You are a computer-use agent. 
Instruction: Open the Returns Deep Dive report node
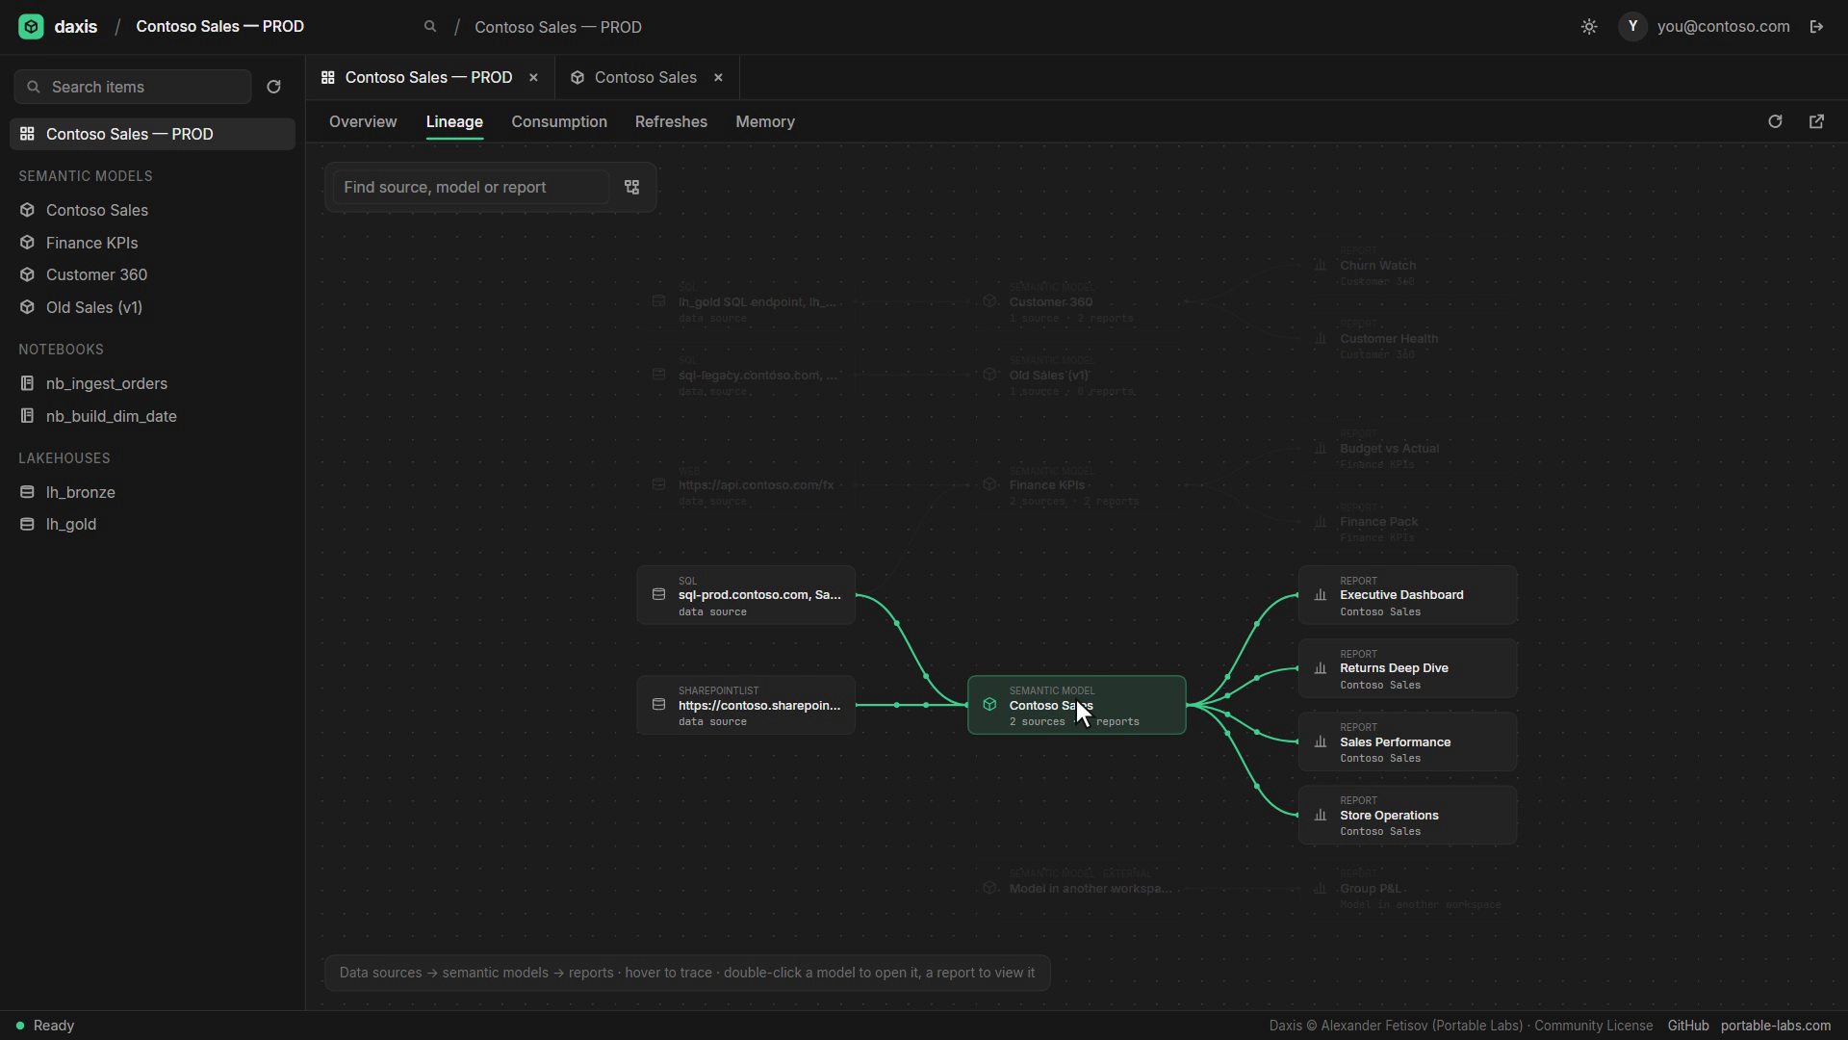[x=1408, y=668]
